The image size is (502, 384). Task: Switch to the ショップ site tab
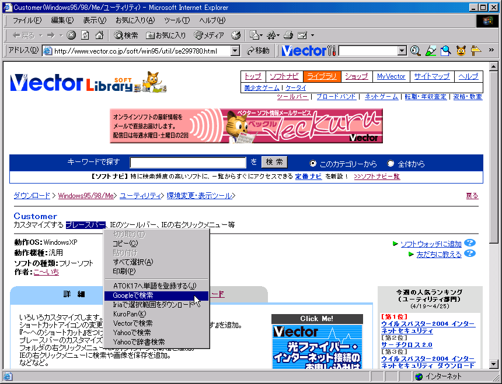point(356,76)
